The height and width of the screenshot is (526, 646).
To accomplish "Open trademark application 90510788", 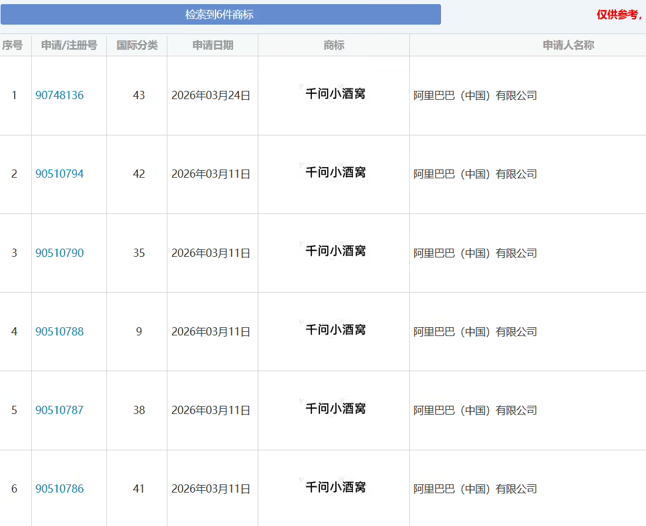I will click(59, 331).
